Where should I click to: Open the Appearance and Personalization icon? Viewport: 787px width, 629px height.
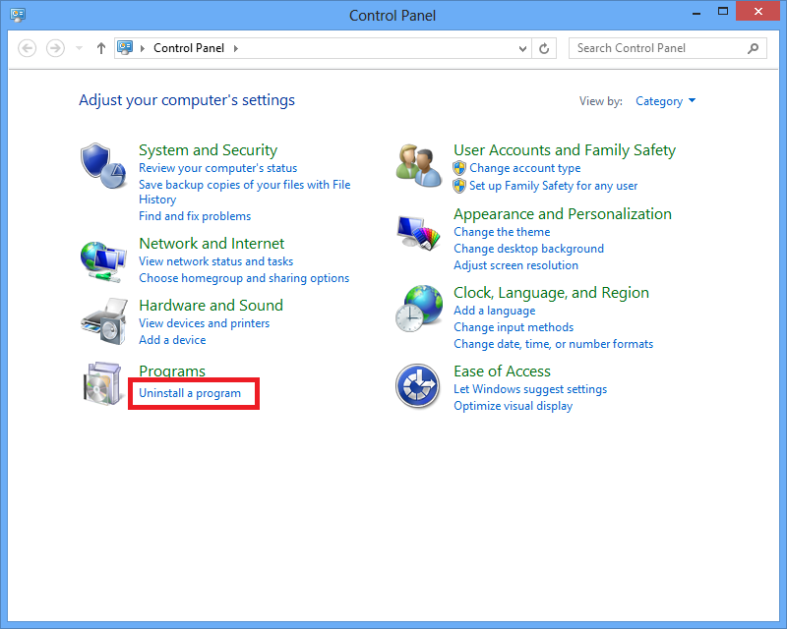coord(418,234)
